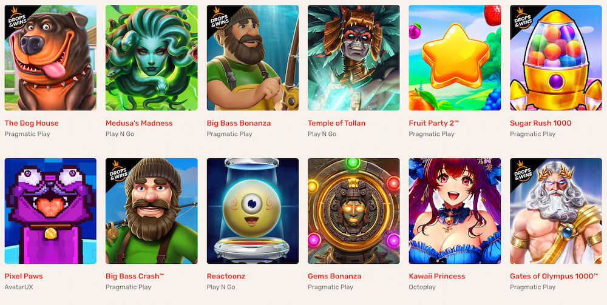Click the Reactoonz one-eyed alien thumbnail
607x305 pixels.
click(x=253, y=210)
